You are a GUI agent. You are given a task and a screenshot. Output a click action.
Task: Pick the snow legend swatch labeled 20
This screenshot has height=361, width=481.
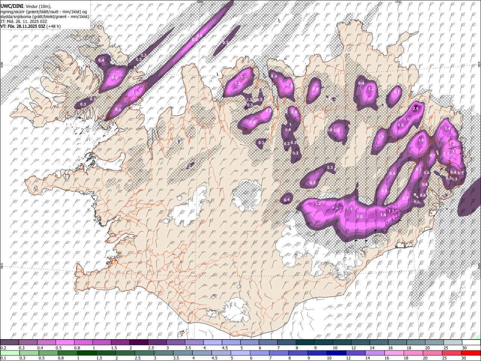click(x=434, y=342)
